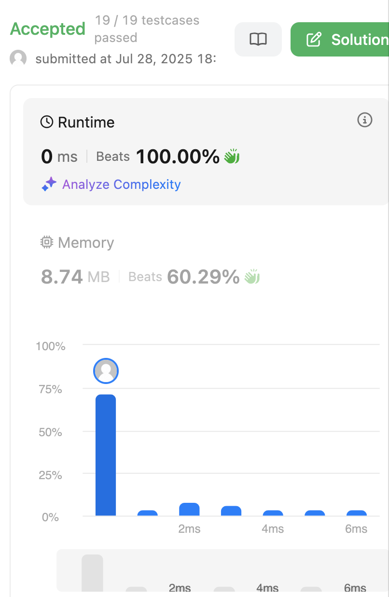The width and height of the screenshot is (389, 597).
Task: Select the 2ms runtime bar
Action: (x=189, y=511)
